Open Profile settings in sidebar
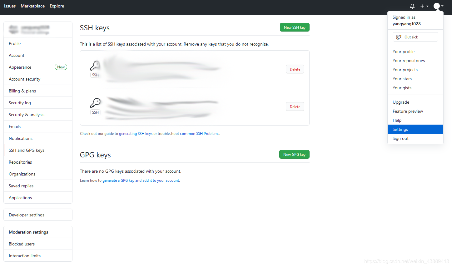 coord(38,43)
